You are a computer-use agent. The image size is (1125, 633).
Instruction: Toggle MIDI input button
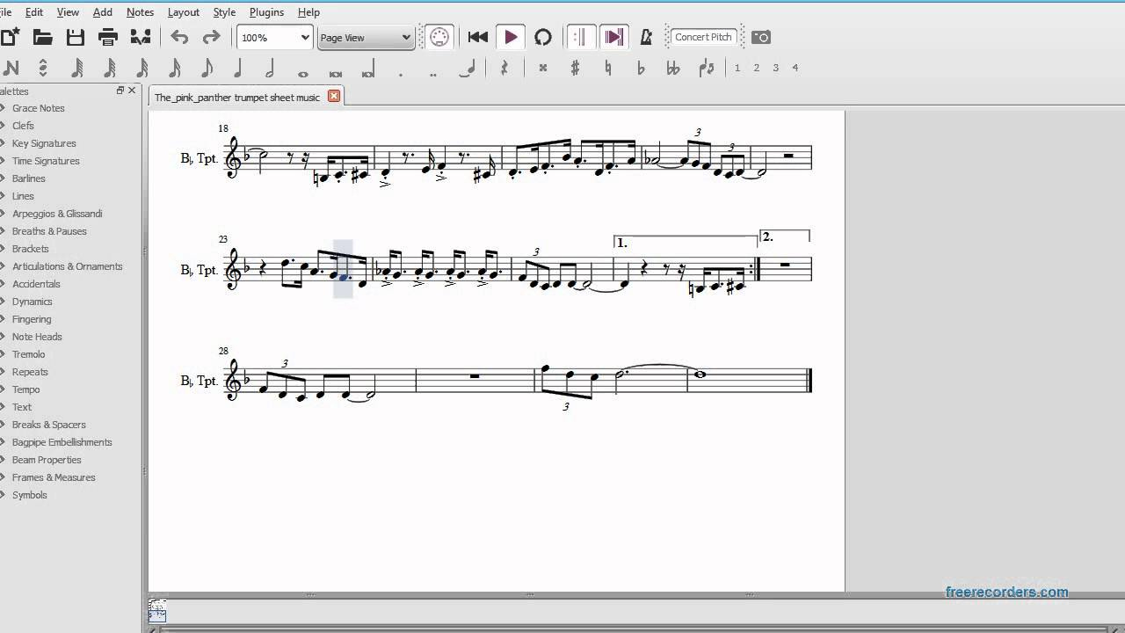pyautogui.click(x=439, y=37)
